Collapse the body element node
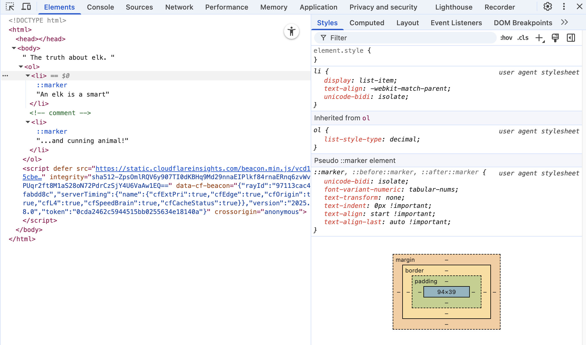The image size is (586, 345). pyautogui.click(x=14, y=48)
